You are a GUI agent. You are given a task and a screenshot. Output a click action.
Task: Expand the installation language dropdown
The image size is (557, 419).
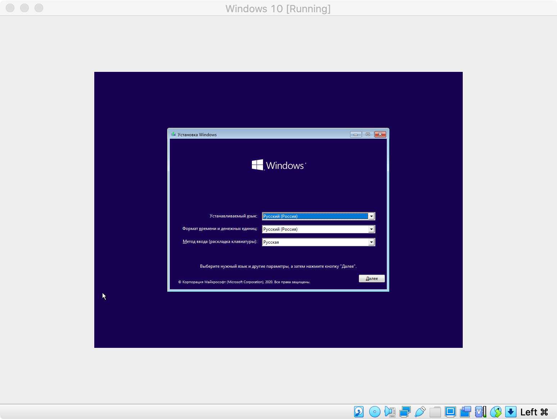pos(371,216)
